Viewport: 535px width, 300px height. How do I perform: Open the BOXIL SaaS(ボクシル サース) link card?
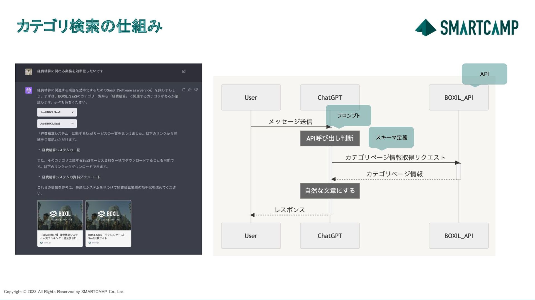(x=108, y=223)
